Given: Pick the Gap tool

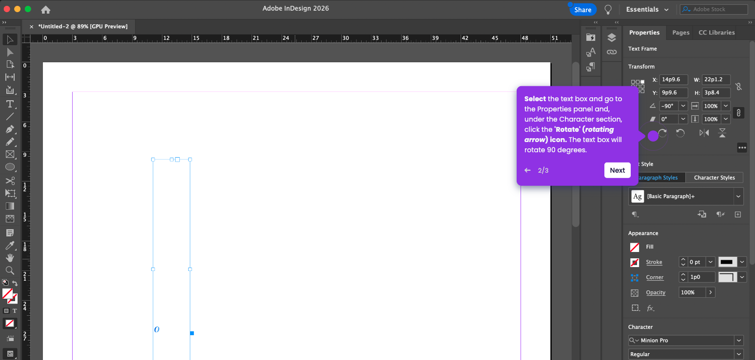Looking at the screenshot, I should click(10, 77).
